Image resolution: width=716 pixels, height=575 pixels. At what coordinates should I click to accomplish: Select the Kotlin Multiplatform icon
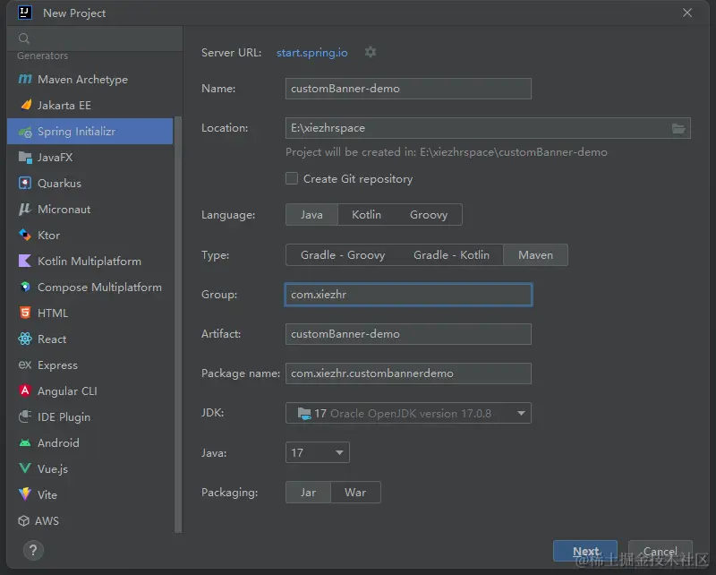point(25,261)
